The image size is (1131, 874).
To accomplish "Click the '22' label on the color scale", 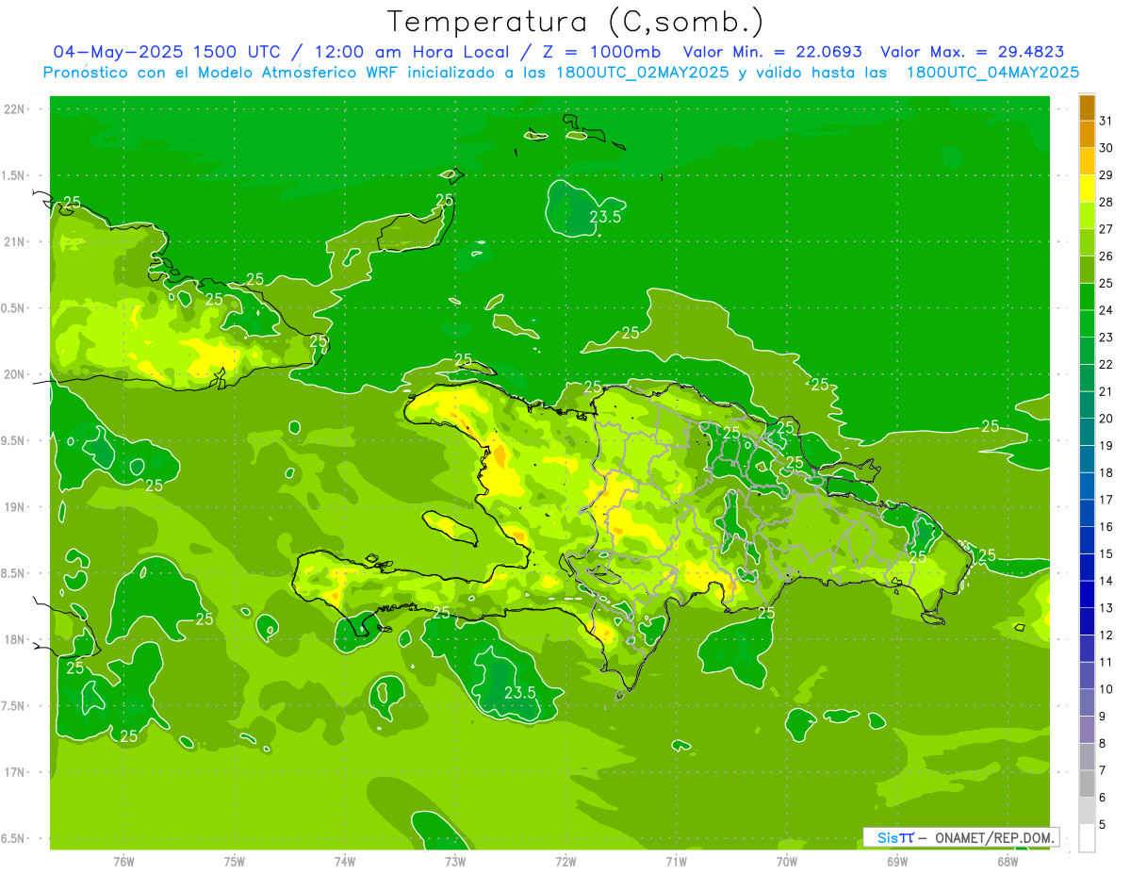I will [x=1106, y=364].
